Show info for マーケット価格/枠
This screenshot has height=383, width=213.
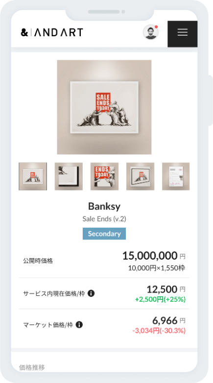pos(79,325)
